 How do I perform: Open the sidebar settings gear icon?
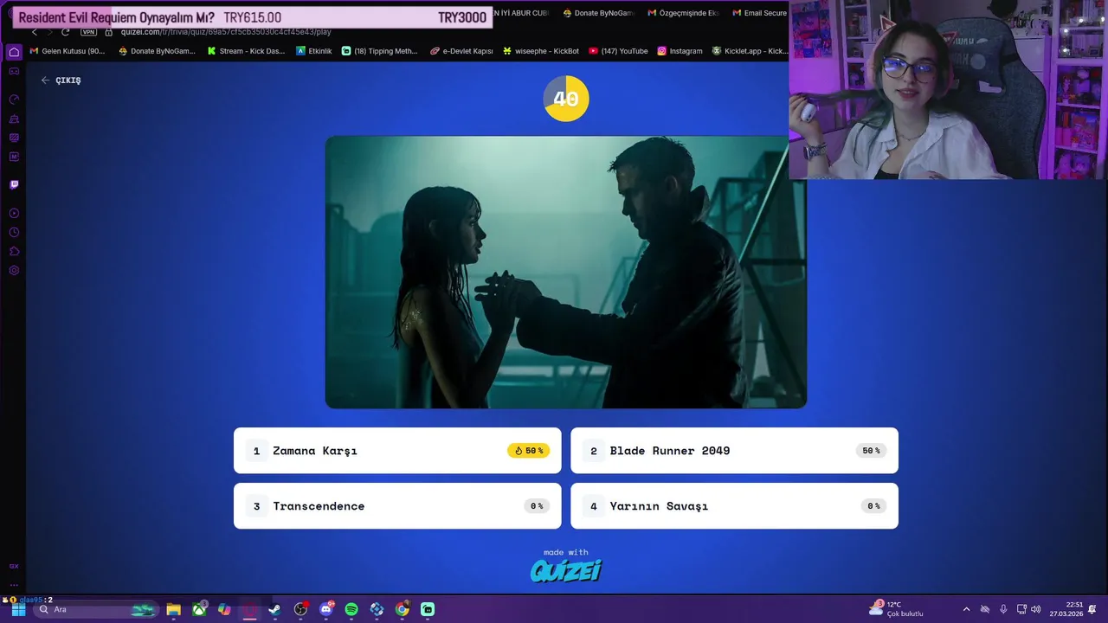[x=14, y=270]
